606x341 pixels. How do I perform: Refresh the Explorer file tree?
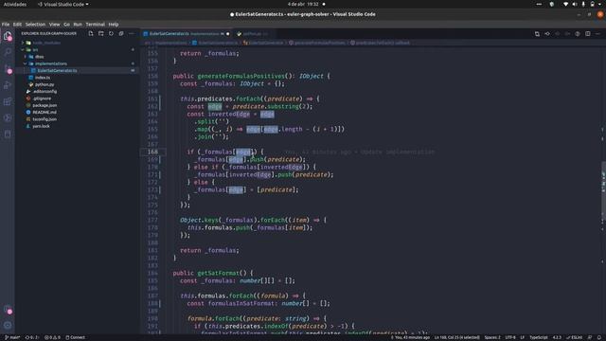(111, 34)
